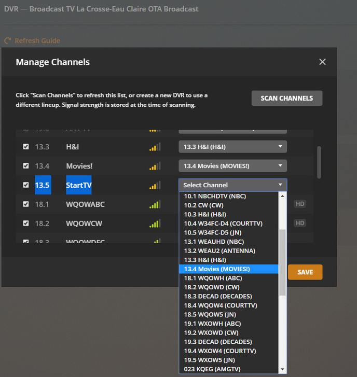Click the highlighted StartTV channel name
This screenshot has height=377, width=357.
(x=79, y=185)
